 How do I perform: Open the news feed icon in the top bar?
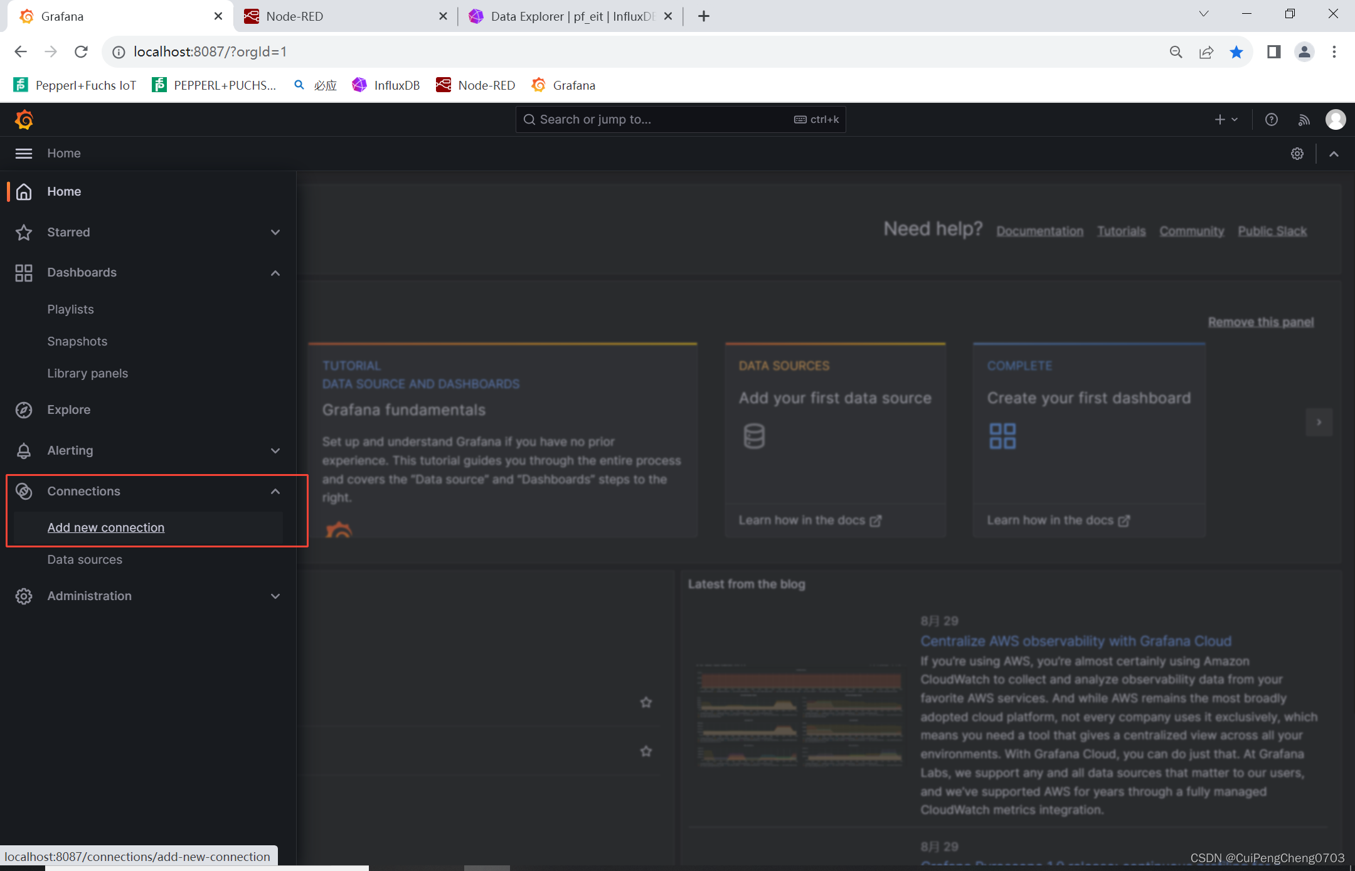(x=1304, y=119)
